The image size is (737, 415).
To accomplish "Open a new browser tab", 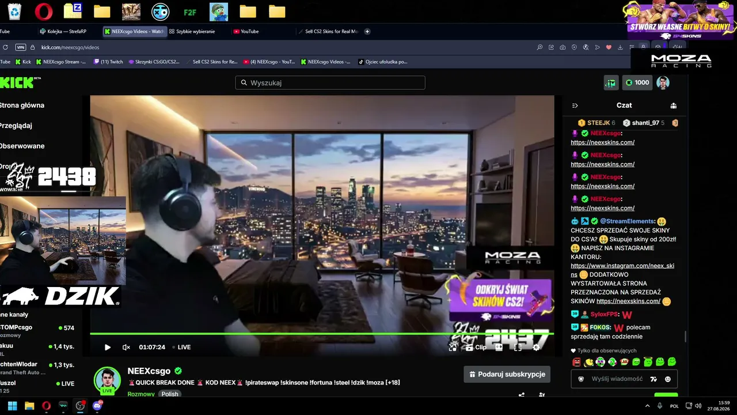I will [x=367, y=31].
